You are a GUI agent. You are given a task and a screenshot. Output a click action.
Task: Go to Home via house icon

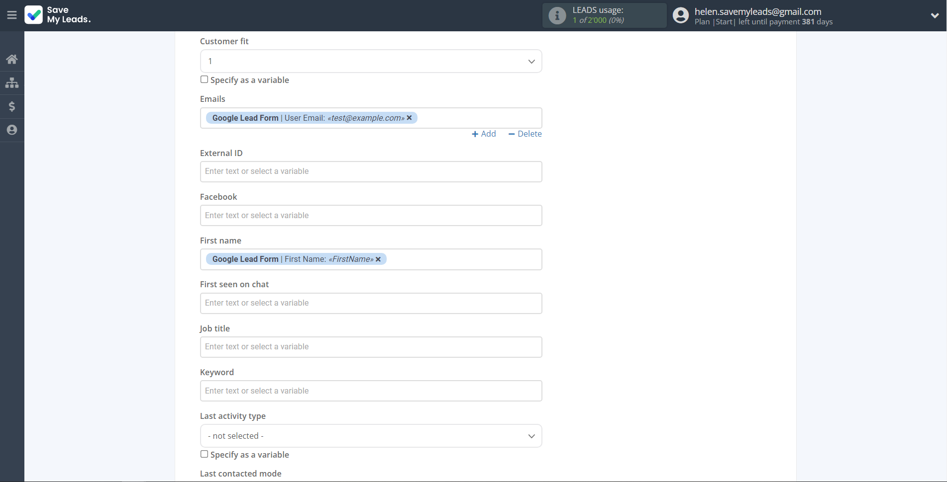point(12,59)
